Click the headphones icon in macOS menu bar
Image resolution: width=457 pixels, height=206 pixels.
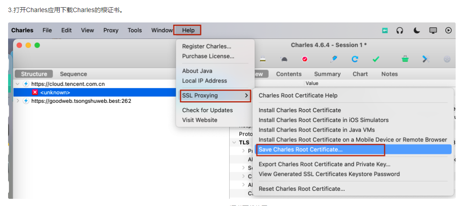(x=400, y=30)
